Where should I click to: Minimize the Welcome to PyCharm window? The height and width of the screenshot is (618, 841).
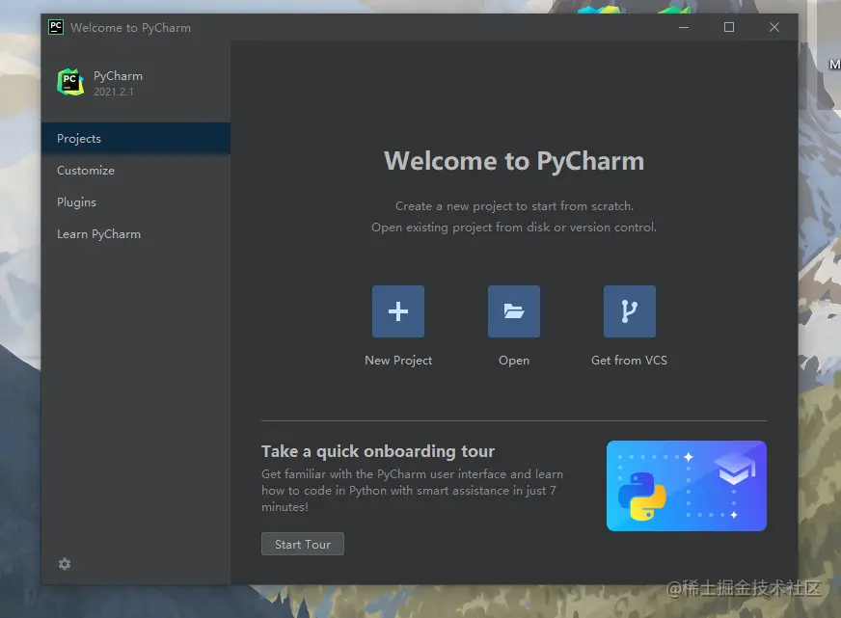[x=683, y=27]
